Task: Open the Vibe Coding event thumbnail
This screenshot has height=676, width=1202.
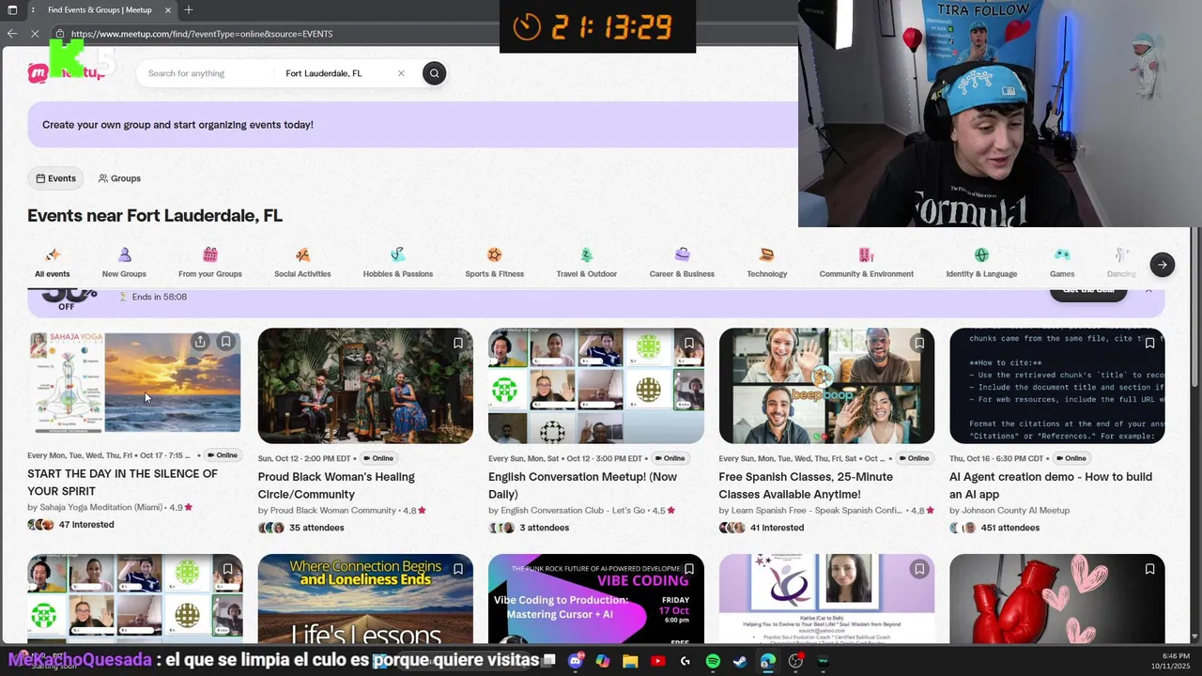Action: click(595, 598)
